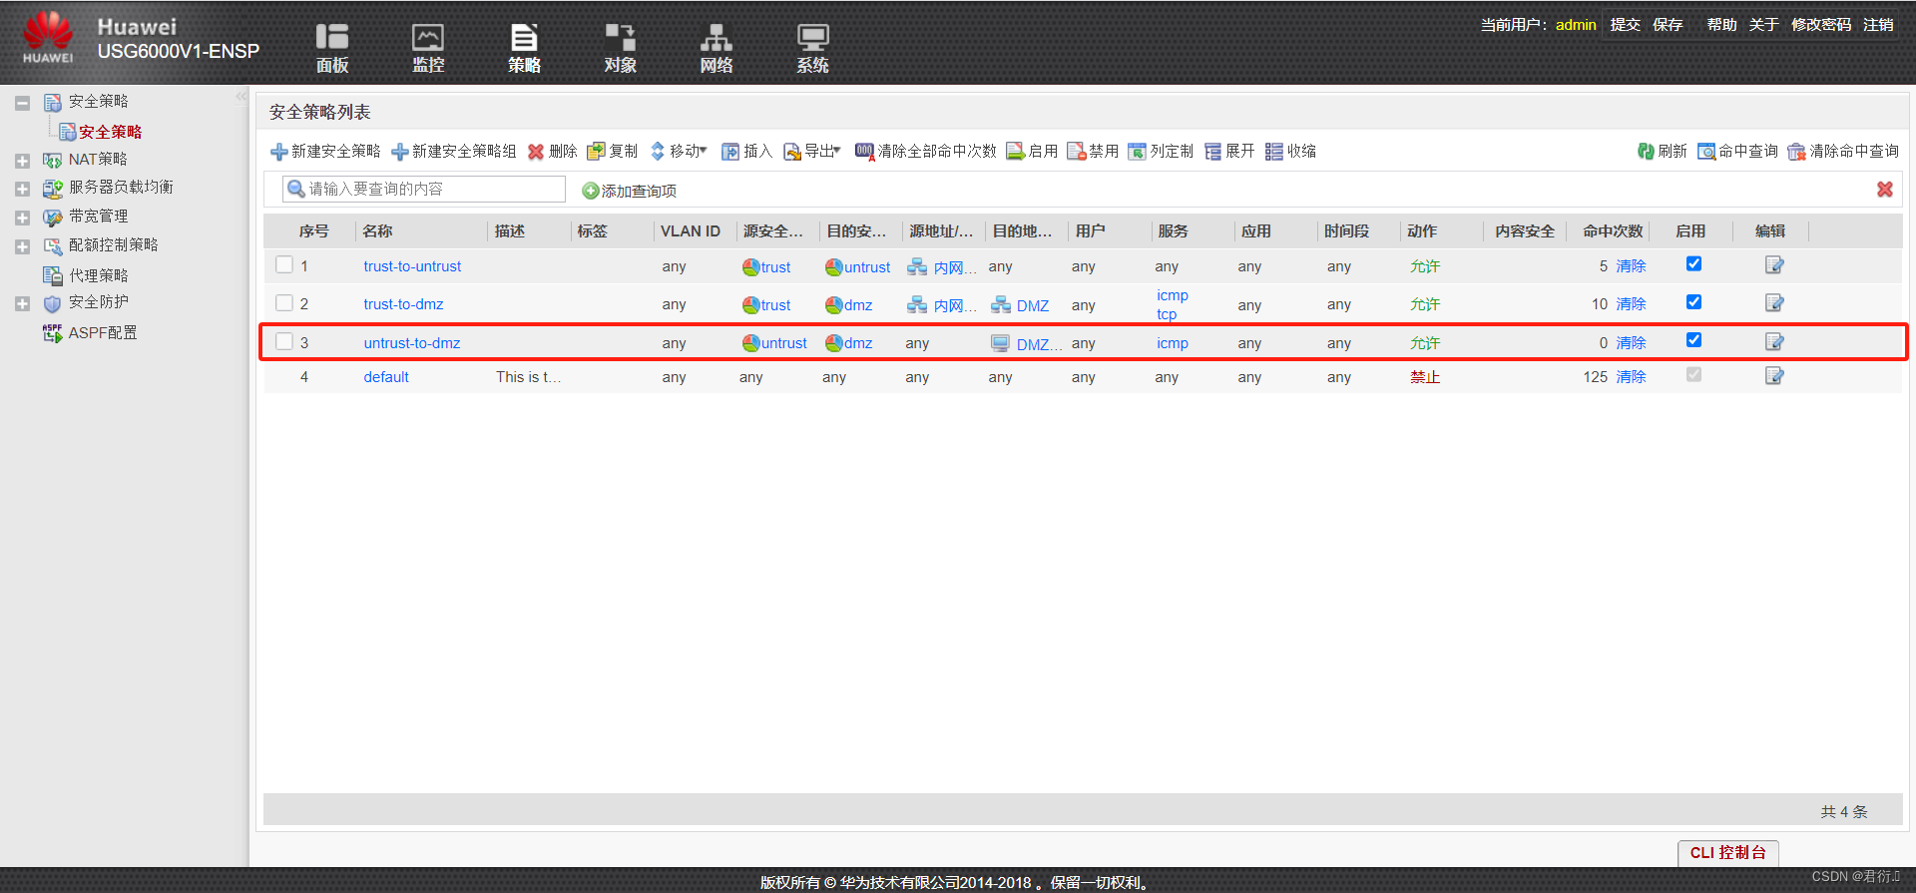Select checkbox for trust-to-untrust row
This screenshot has width=1916, height=893.
284,264
